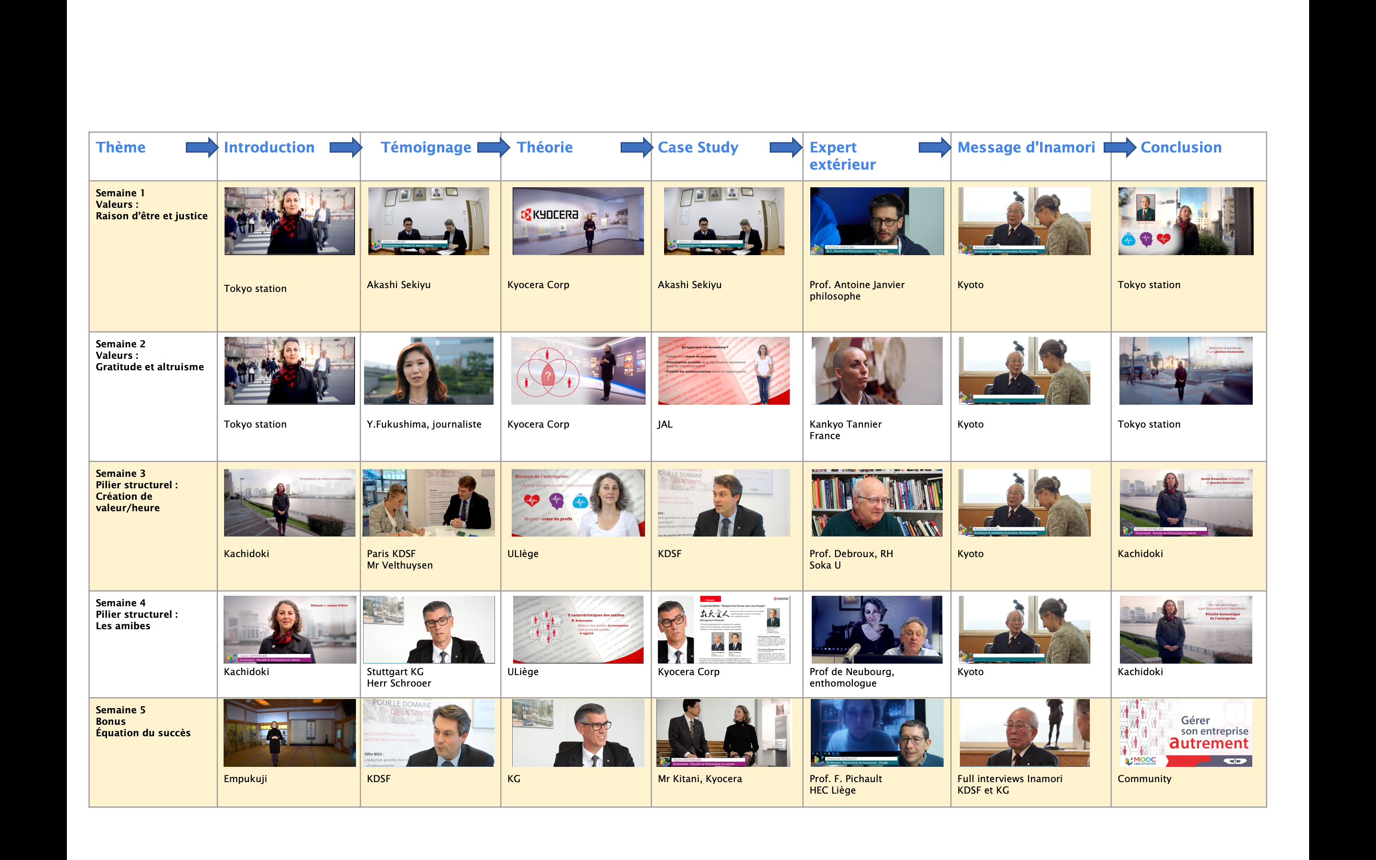Click the blue arrow after Introduction header
Viewport: 1376px width, 860px height.
pos(345,147)
